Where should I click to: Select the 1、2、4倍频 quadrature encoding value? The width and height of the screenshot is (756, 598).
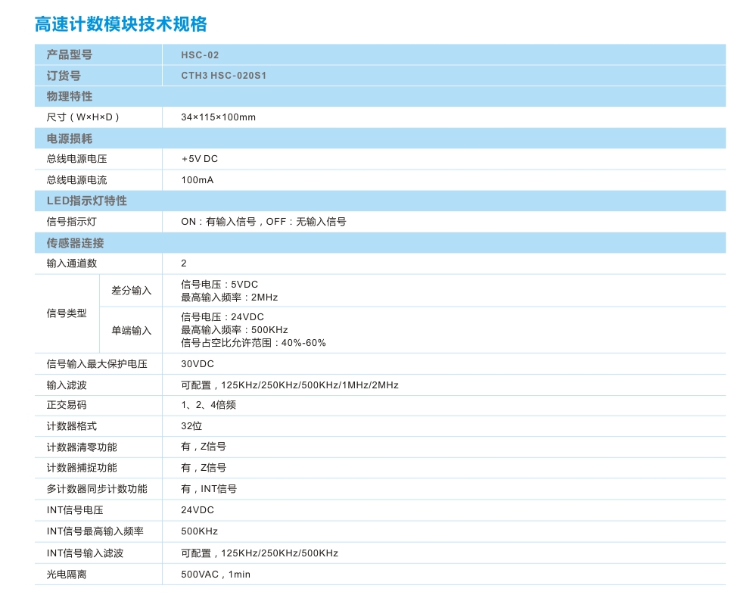209,405
